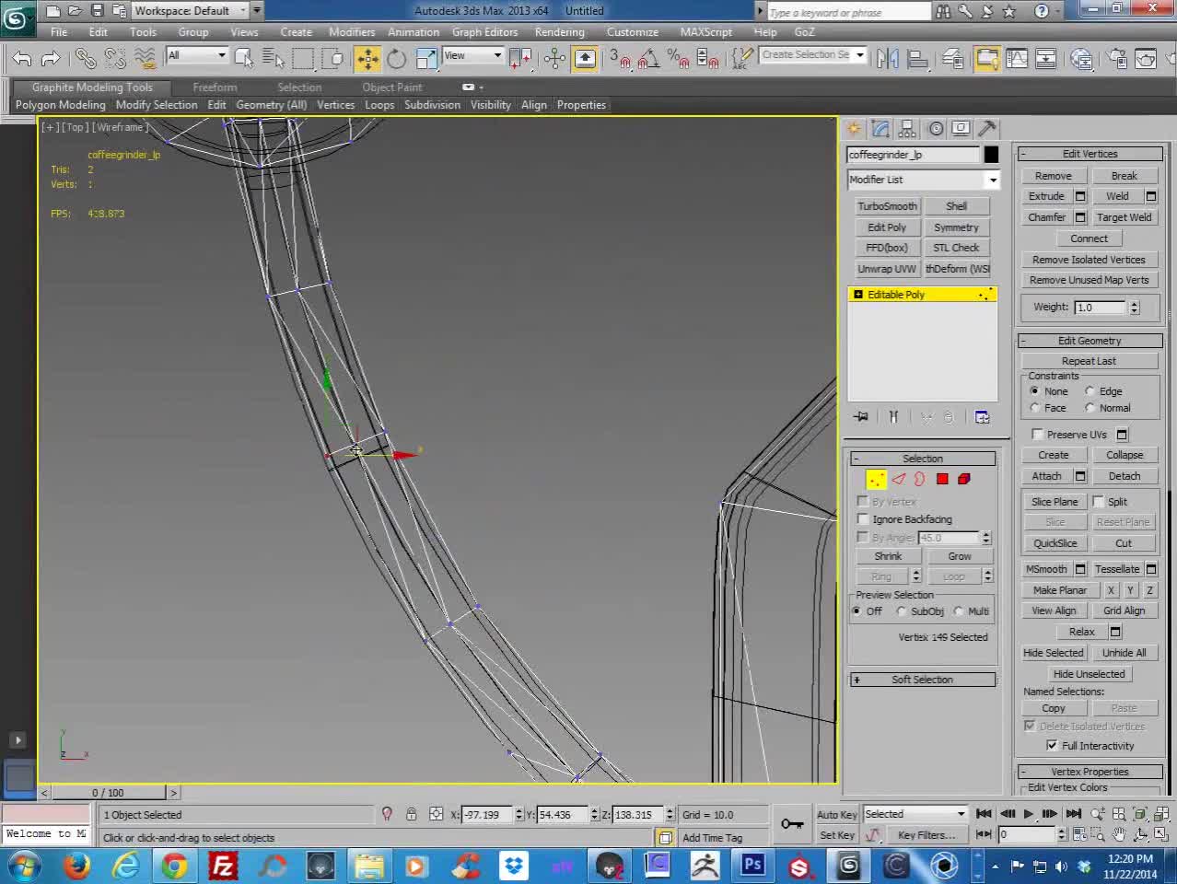
Task: Switch to the Freeform ribbon tab
Action: point(215,87)
